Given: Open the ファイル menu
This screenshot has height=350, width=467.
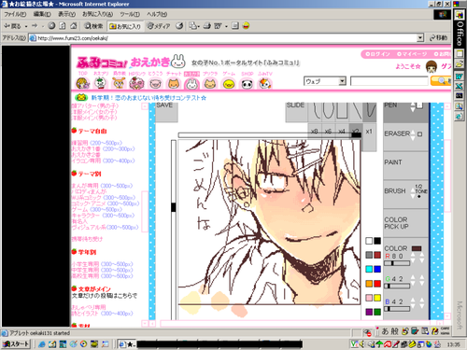Looking at the screenshot, I should [15, 14].
